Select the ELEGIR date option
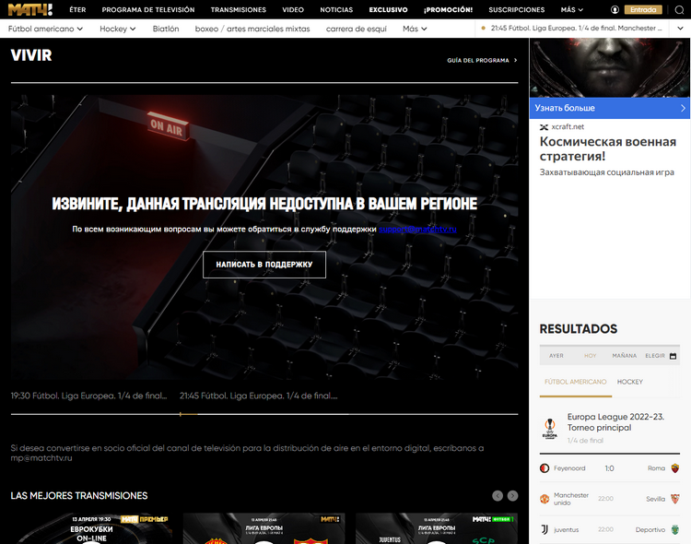The height and width of the screenshot is (544, 691). tap(655, 356)
